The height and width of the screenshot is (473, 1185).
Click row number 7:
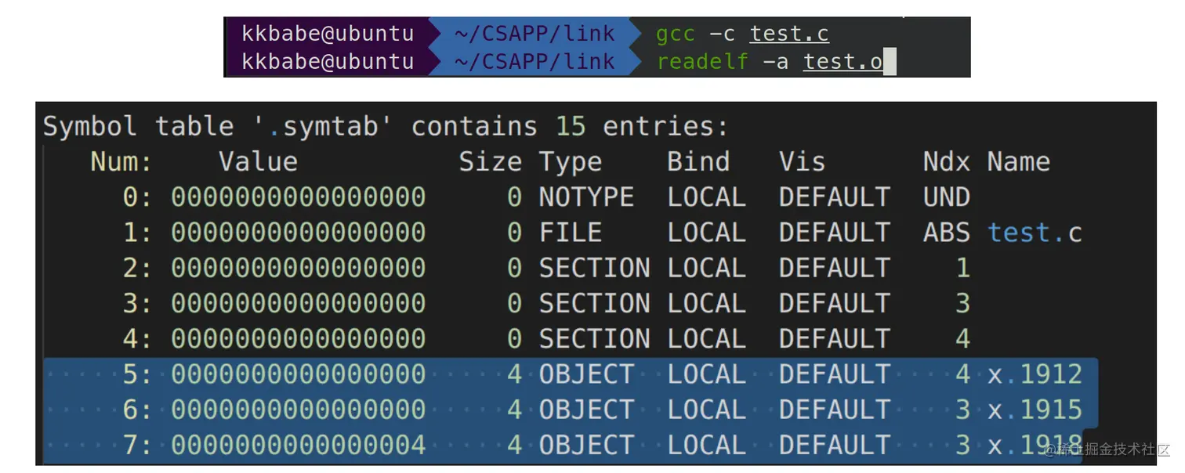click(x=137, y=445)
